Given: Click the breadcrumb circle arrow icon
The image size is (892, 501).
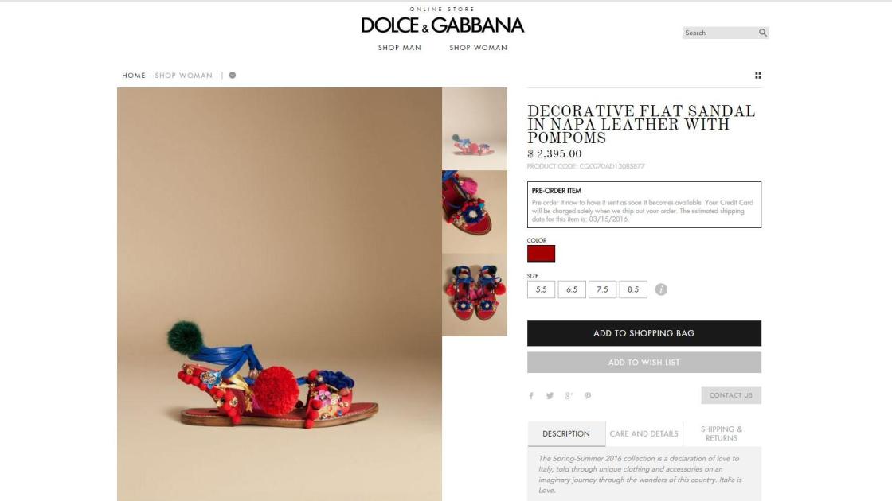Looking at the screenshot, I should 232,75.
